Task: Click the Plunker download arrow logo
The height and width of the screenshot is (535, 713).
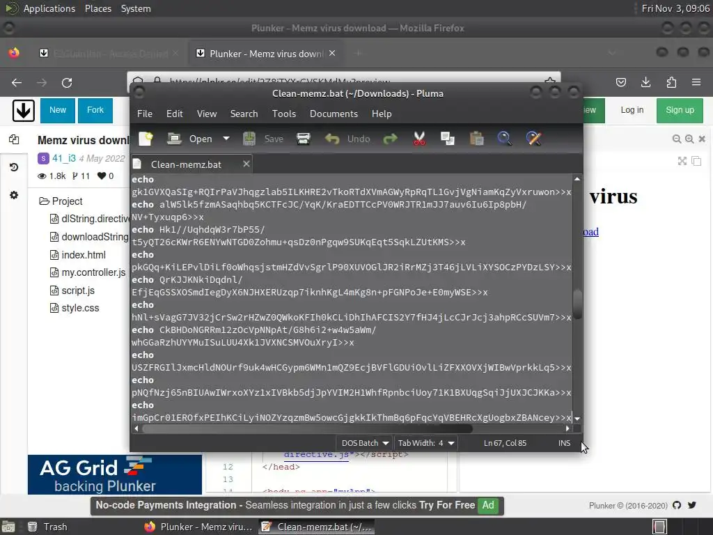Action: click(x=23, y=111)
